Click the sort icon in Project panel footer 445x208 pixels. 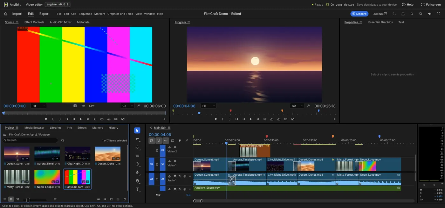tap(55, 199)
